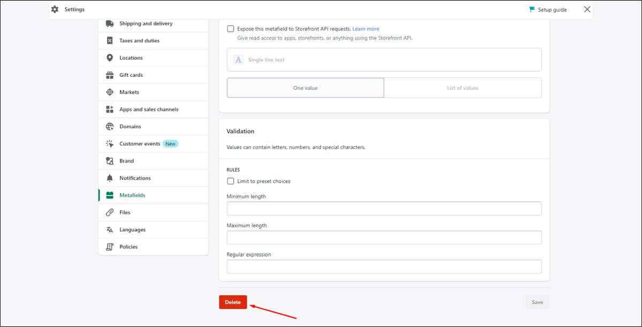Close the Settings panel

click(587, 10)
